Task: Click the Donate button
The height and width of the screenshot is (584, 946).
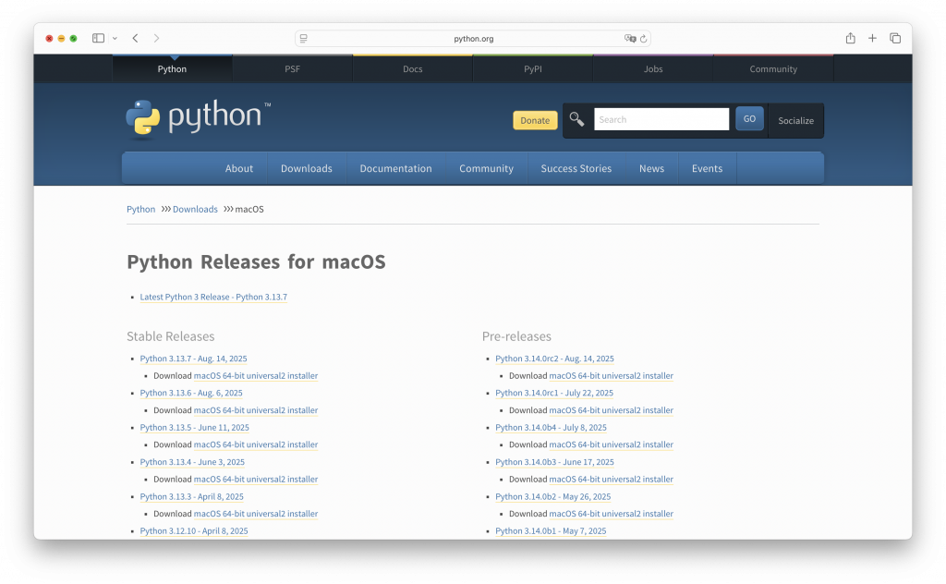Action: point(535,120)
